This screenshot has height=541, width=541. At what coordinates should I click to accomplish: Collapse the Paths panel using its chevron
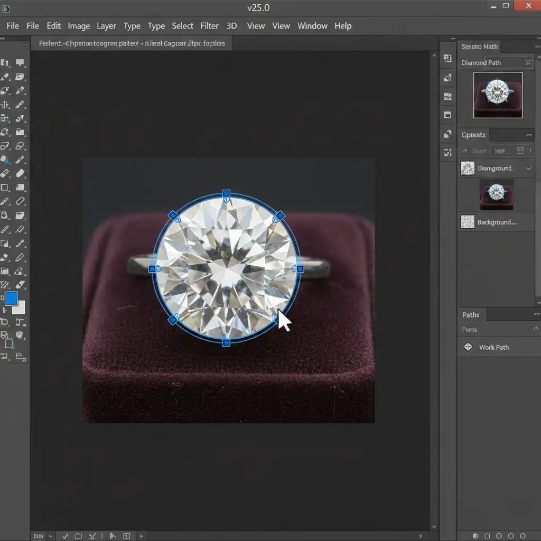(536, 329)
